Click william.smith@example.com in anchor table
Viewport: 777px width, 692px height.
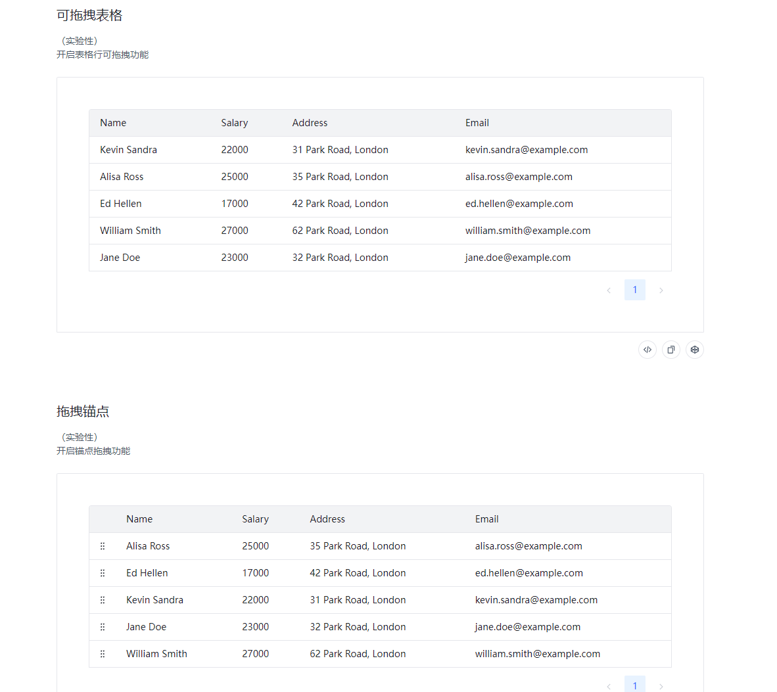coord(538,654)
